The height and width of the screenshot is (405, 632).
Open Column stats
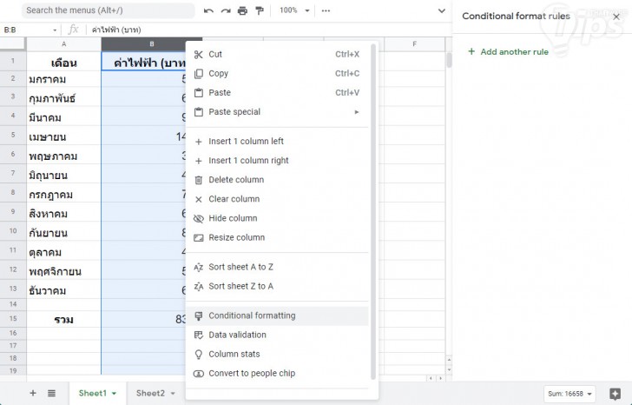pyautogui.click(x=277, y=355)
